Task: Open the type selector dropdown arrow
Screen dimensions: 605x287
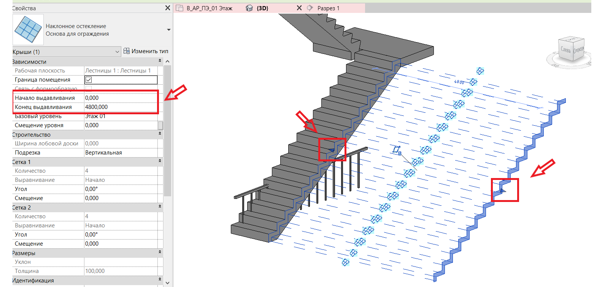Action: 168,30
